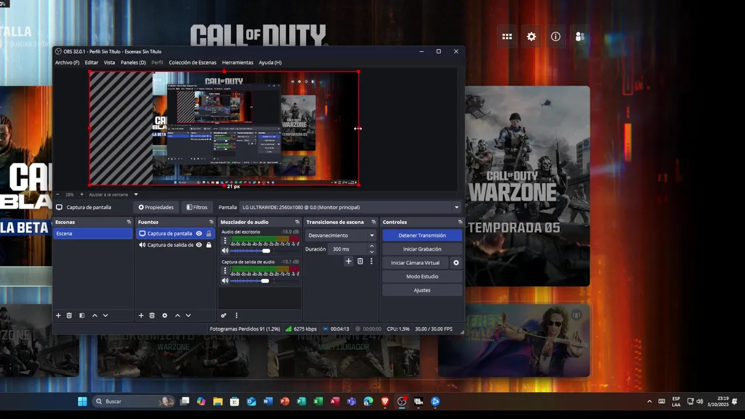Move the scene down with arrow
Screen dimensions: 745x419
click(x=105, y=315)
